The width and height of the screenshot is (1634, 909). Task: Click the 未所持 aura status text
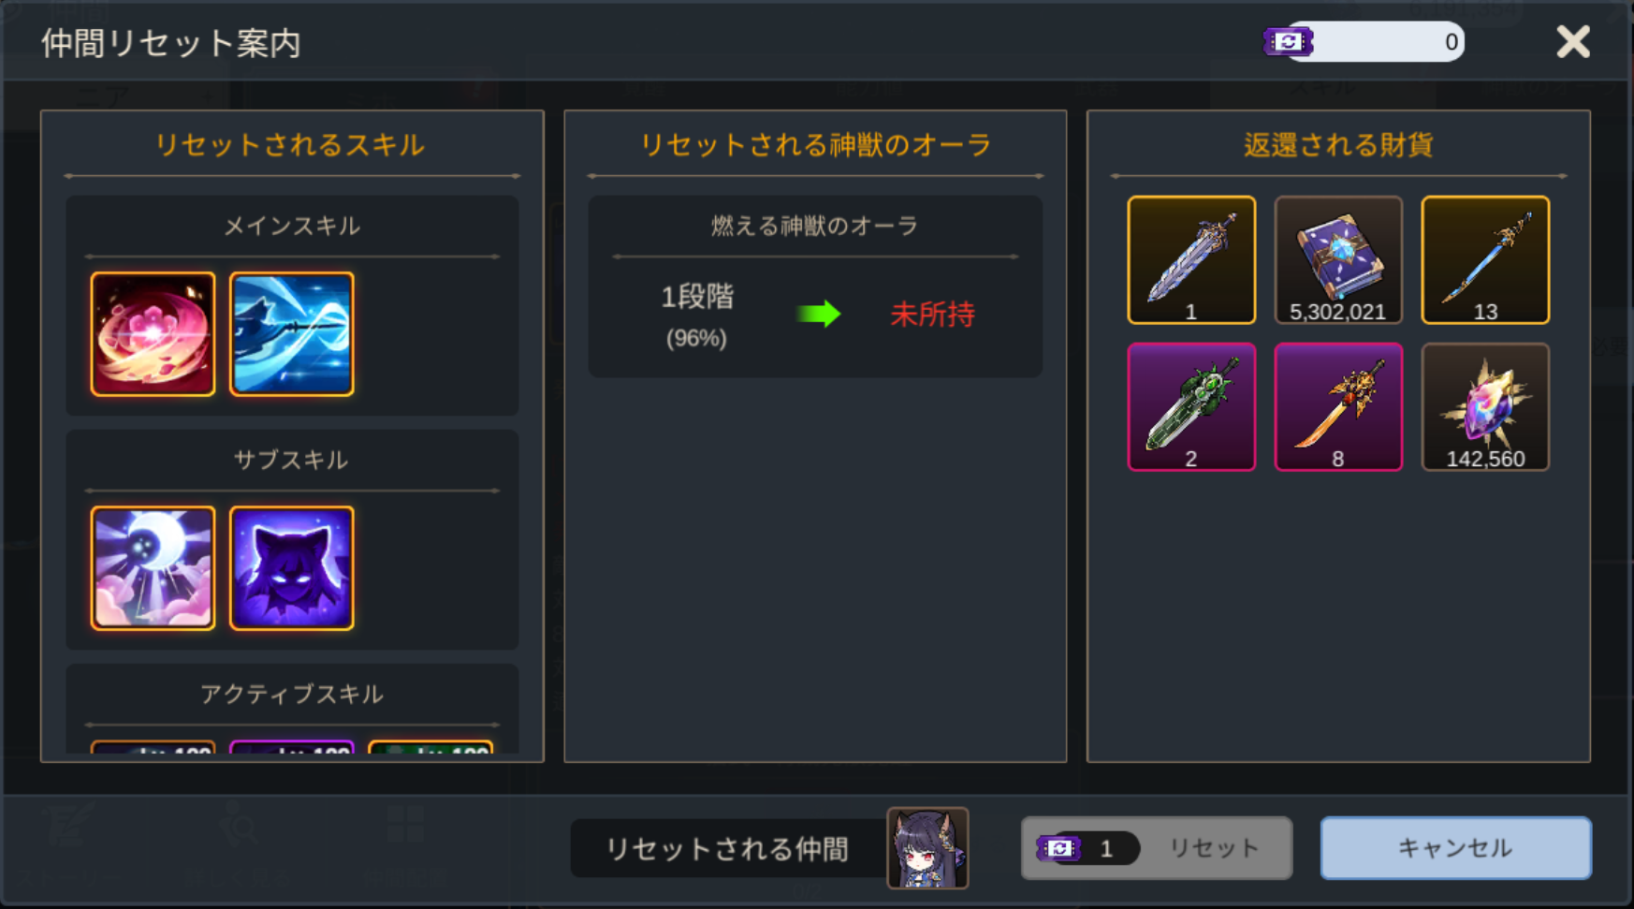tap(932, 315)
